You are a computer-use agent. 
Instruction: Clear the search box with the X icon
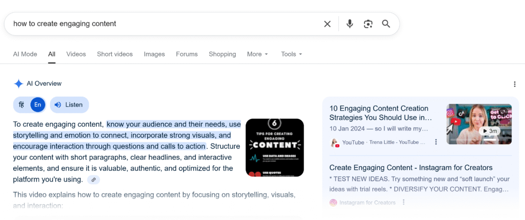click(327, 24)
